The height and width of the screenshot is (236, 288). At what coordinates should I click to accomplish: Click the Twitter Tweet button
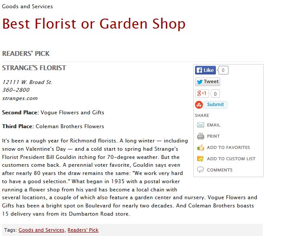click(x=208, y=82)
